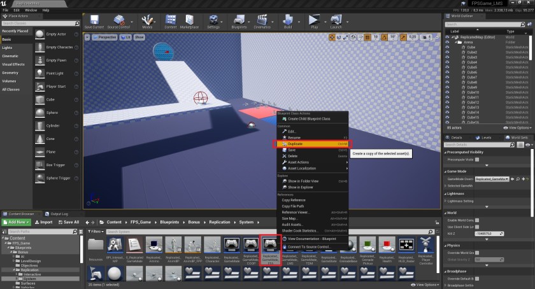Open the Cinematics toolbar icon

click(x=262, y=22)
